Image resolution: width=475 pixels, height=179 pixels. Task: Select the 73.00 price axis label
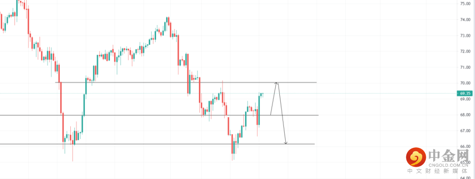pyautogui.click(x=466, y=36)
